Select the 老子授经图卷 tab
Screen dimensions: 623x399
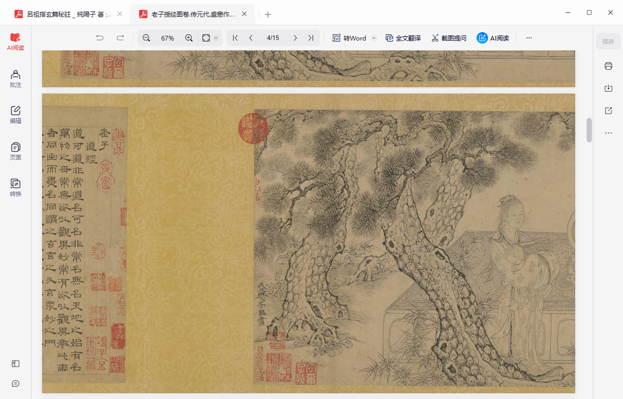[x=193, y=15]
